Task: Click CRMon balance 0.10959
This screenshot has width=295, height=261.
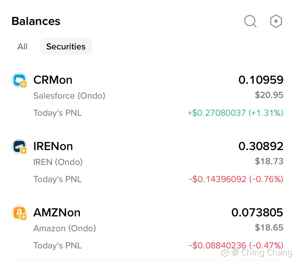Action: [261, 80]
